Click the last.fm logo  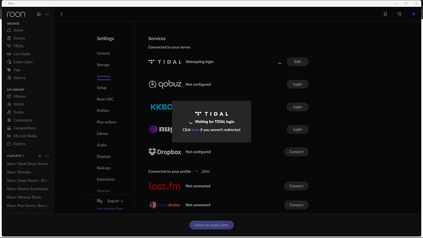(x=164, y=186)
